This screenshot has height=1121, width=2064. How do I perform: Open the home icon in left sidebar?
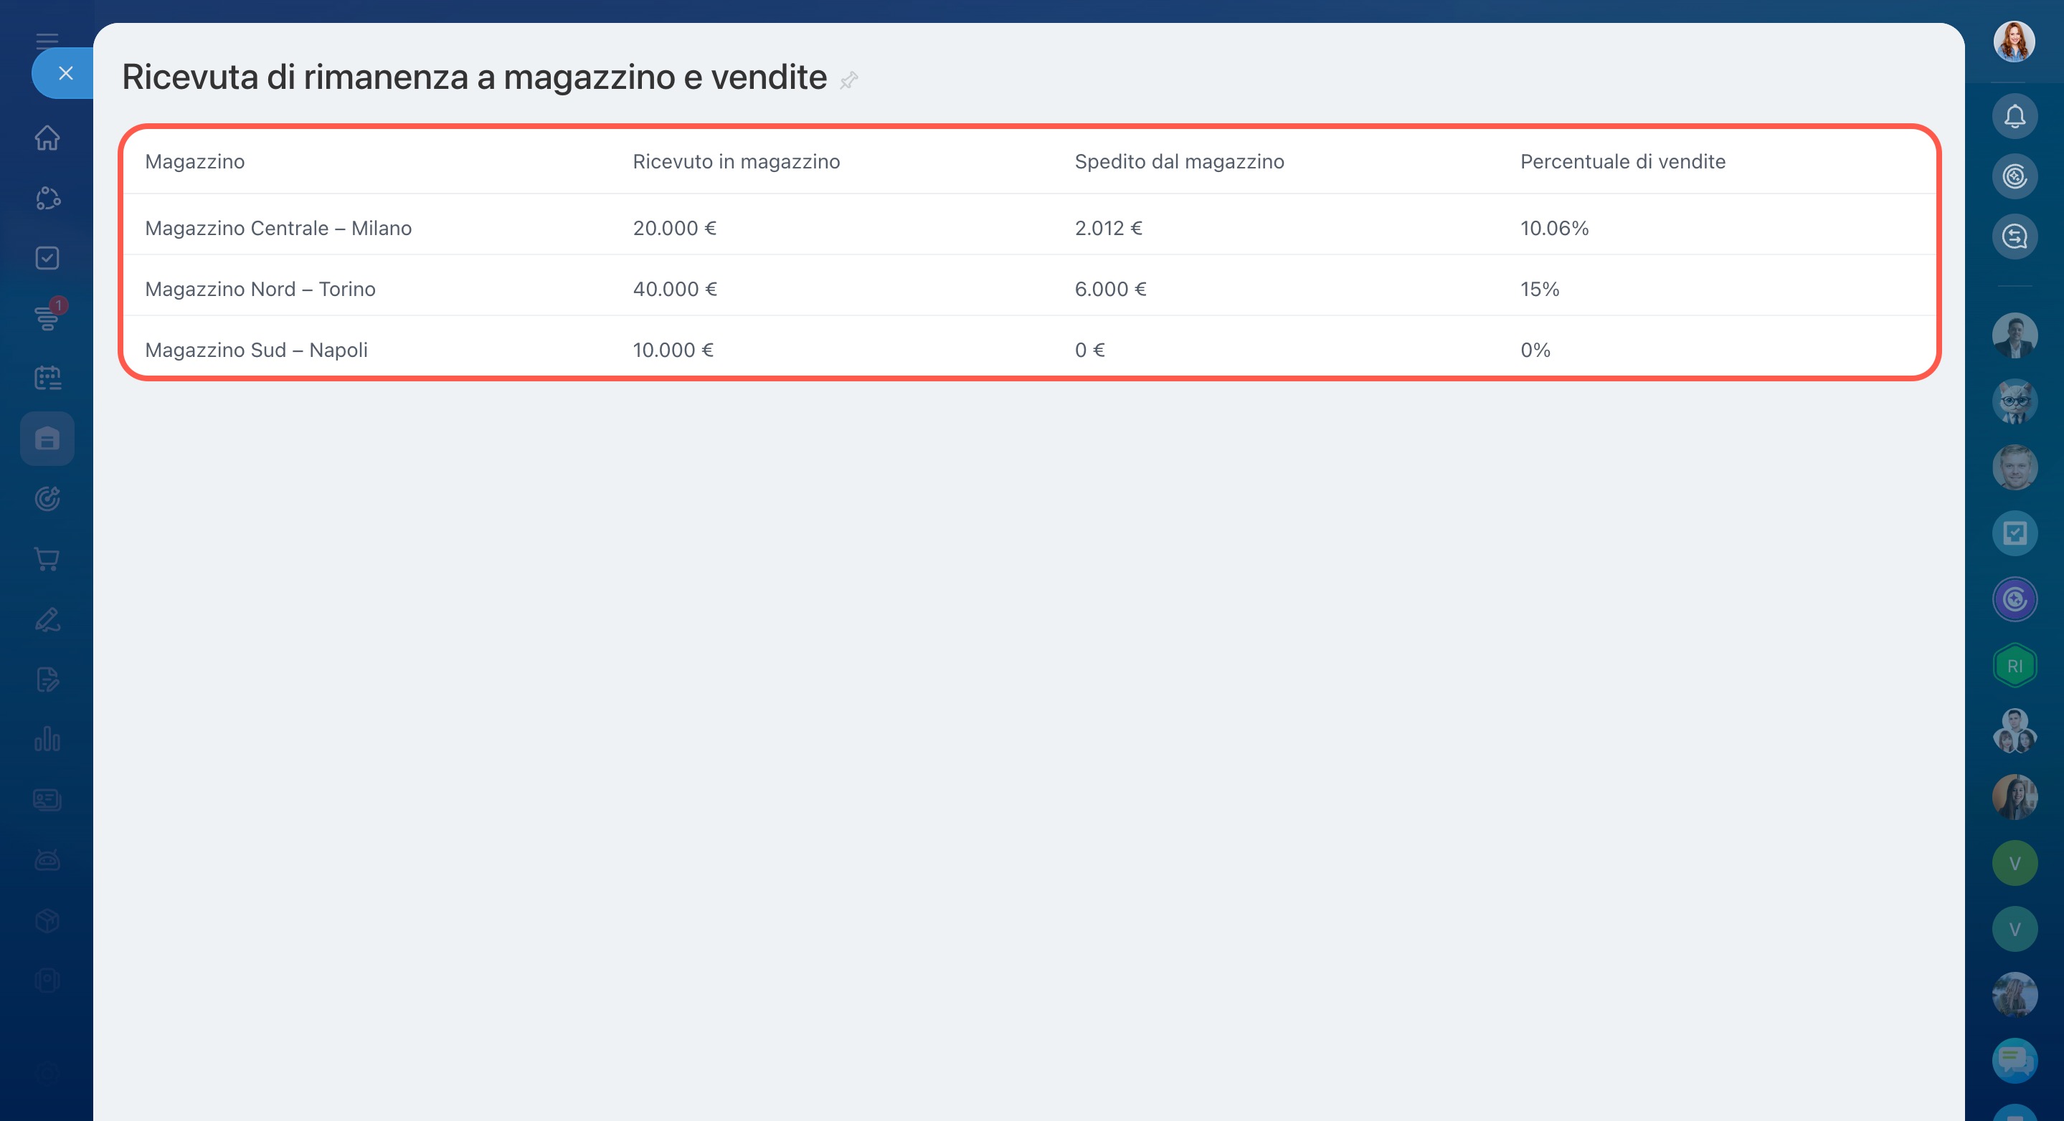tap(47, 138)
